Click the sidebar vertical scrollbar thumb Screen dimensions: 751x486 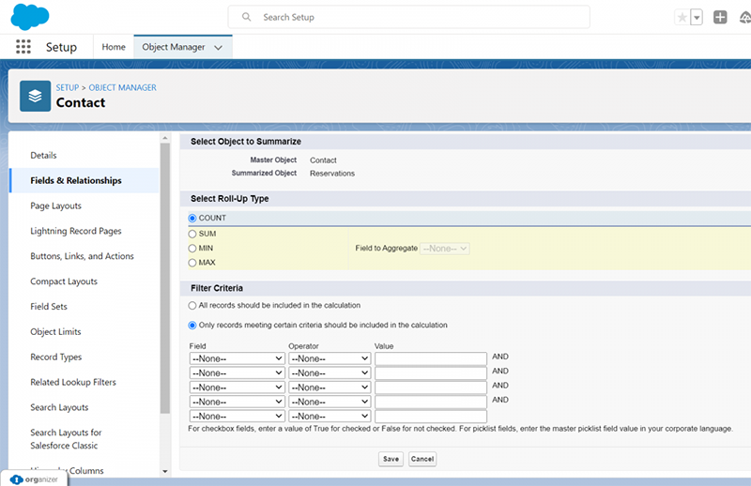coord(165,278)
